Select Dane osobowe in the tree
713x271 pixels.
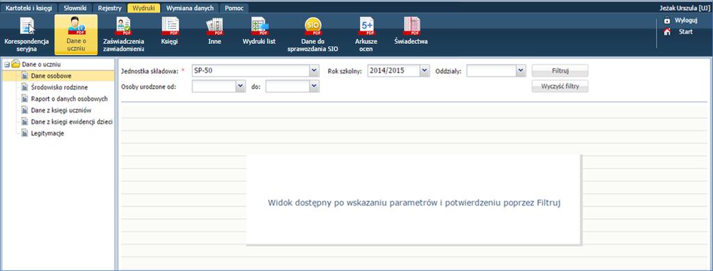(51, 75)
